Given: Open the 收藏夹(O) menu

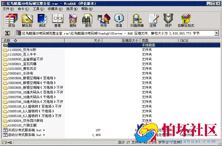Looking at the screenshot, I should [x=55, y=9].
